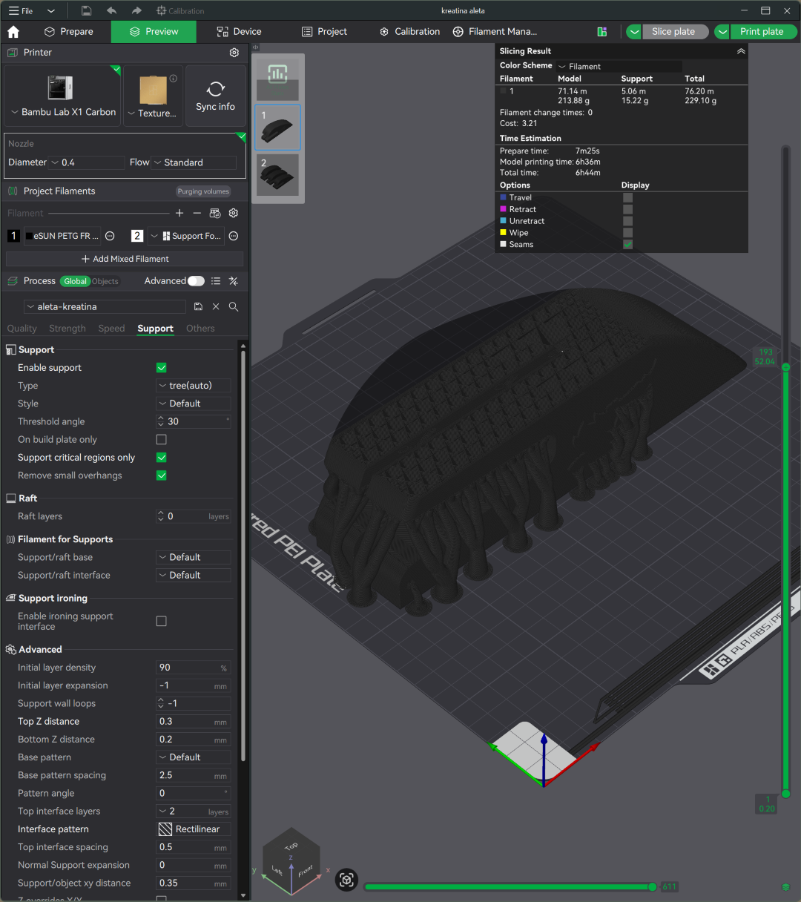
Task: Click the add filament plus icon
Action: [179, 213]
